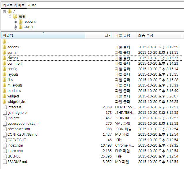Select the user folder in tree
Viewport: 184px width, 169px height.
[22, 16]
